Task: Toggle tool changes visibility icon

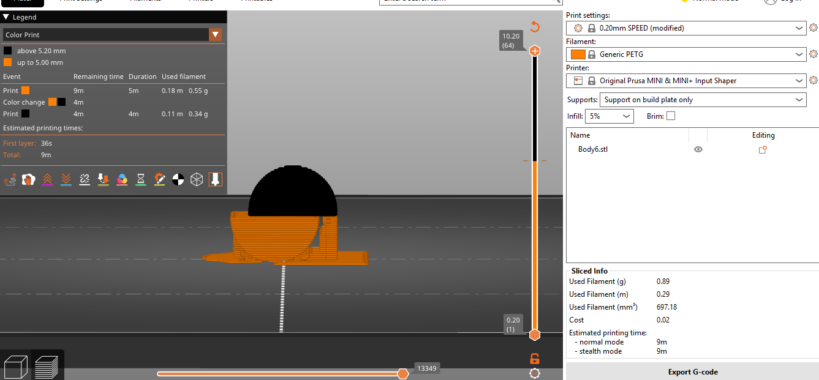Action: tap(103, 179)
